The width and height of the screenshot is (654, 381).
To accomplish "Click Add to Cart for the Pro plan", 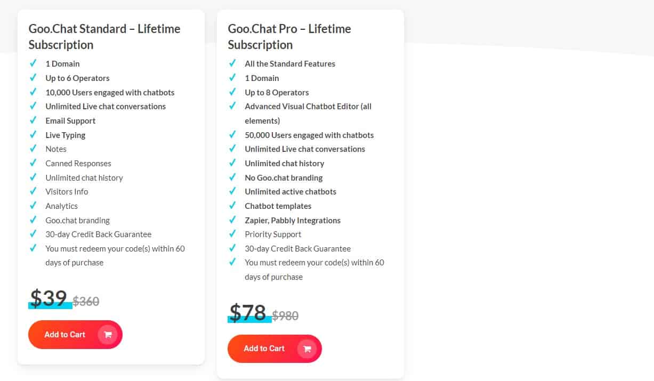I will point(264,348).
